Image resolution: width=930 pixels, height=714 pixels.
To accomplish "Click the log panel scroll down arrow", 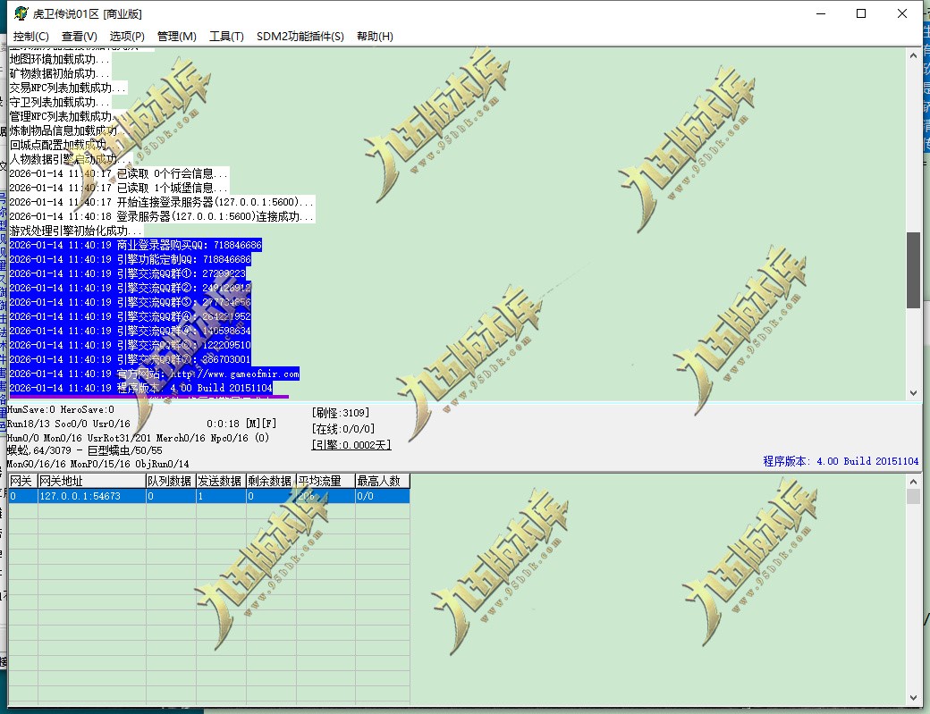I will [913, 393].
